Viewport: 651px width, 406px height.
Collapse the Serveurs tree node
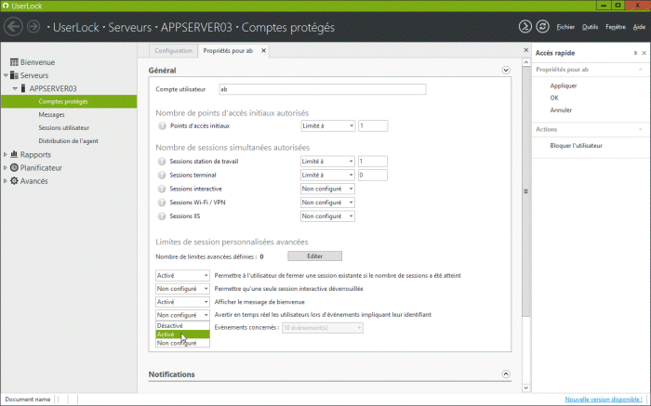pyautogui.click(x=6, y=75)
